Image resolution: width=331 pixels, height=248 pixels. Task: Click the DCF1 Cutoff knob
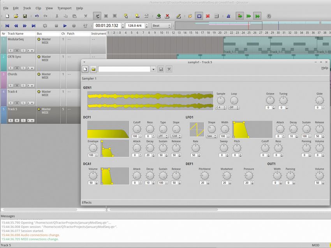pos(137,129)
